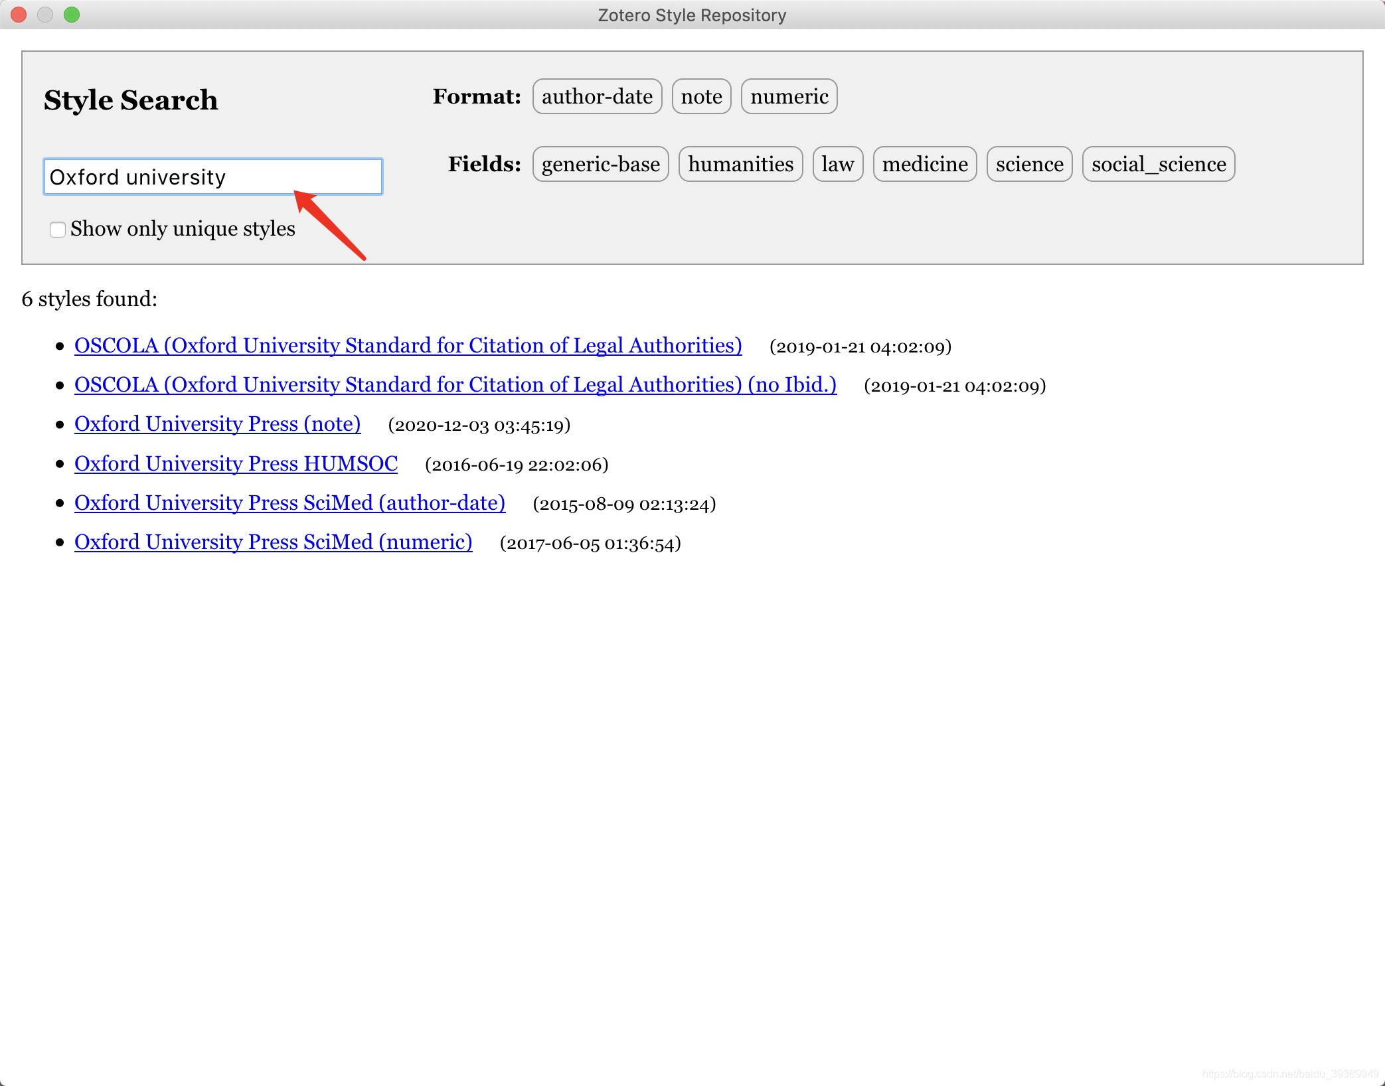This screenshot has width=1385, height=1086.
Task: Open the OSCOLA (no Ibid.) style link
Action: tap(455, 385)
